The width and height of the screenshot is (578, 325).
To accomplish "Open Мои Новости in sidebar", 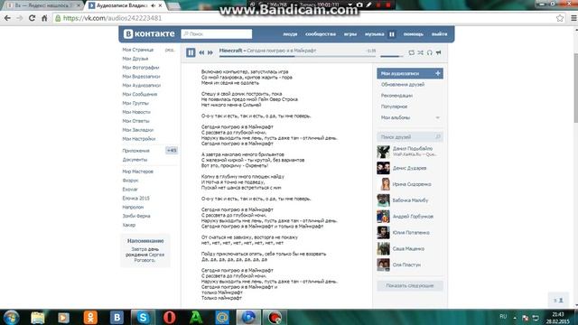I will [x=136, y=112].
